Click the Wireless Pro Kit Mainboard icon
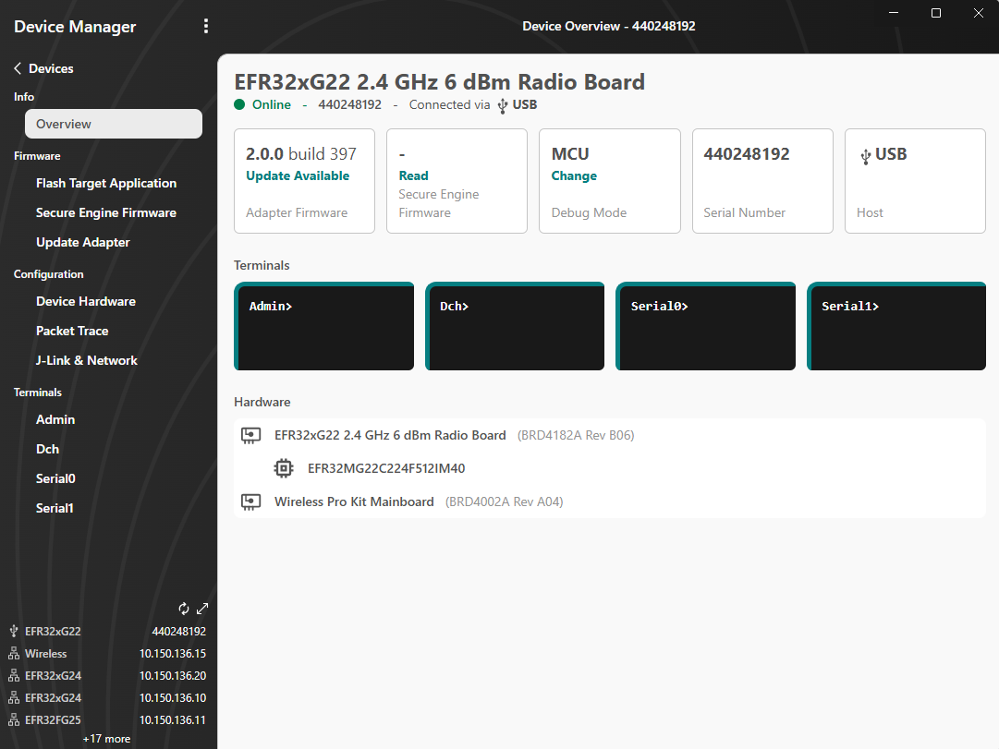 [x=251, y=501]
